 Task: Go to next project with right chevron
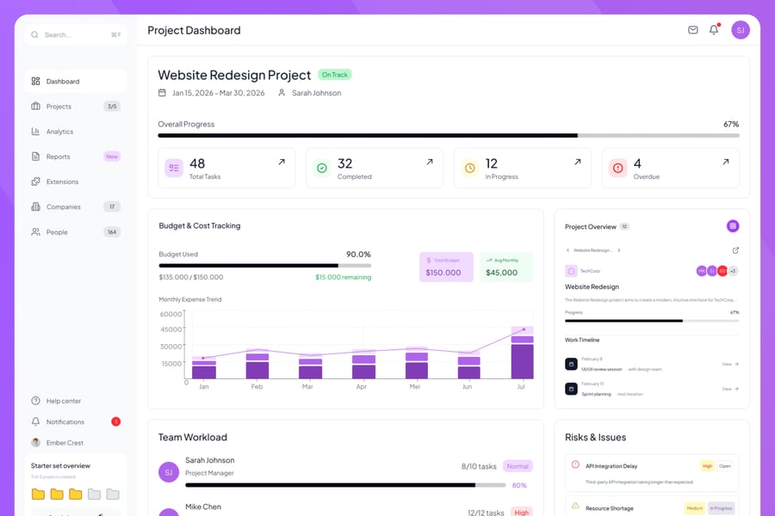619,250
